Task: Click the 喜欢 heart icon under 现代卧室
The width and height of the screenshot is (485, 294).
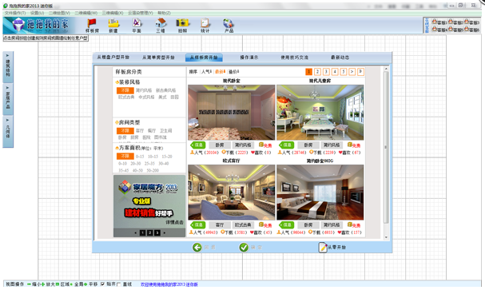Action: click(252, 153)
